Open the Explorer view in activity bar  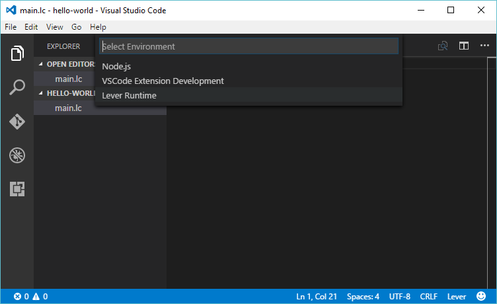click(17, 54)
